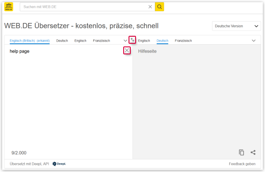Expand more target languages chevron
This screenshot has height=172, width=265.
[254, 41]
